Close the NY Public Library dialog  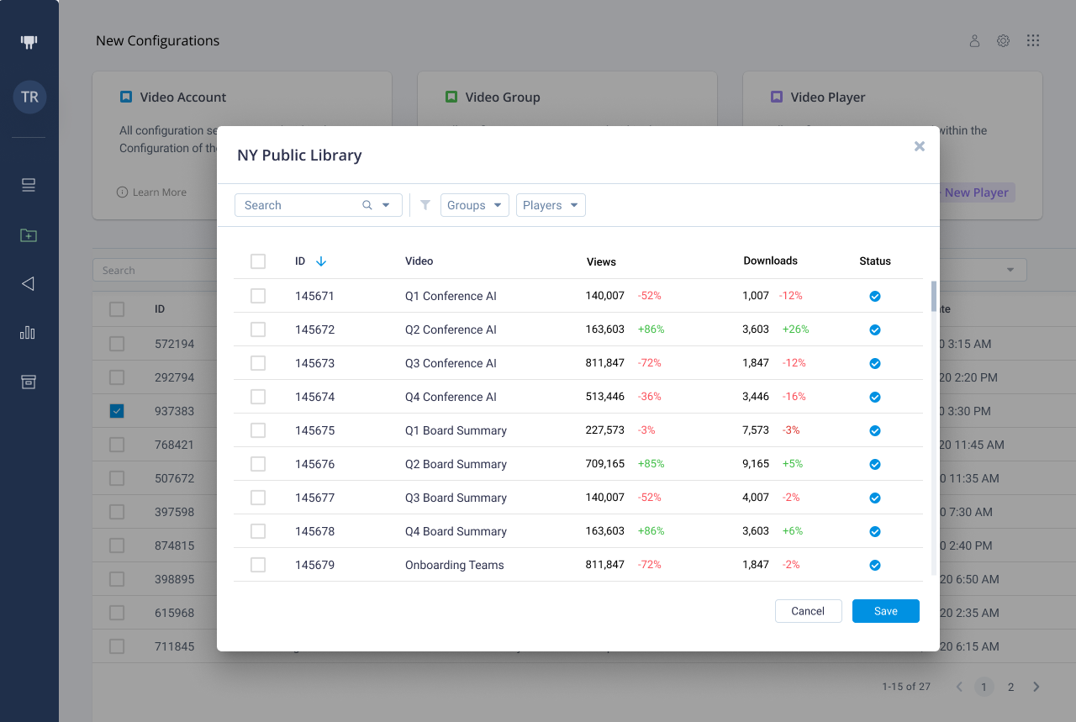pyautogui.click(x=920, y=146)
